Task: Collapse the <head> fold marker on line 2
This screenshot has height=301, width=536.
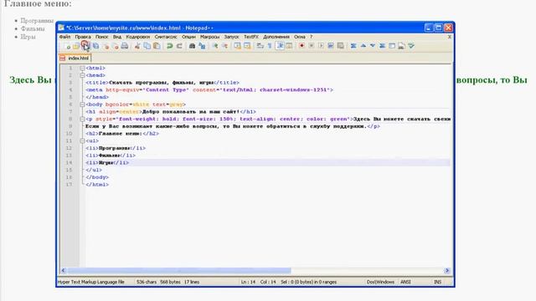Action: [82, 75]
